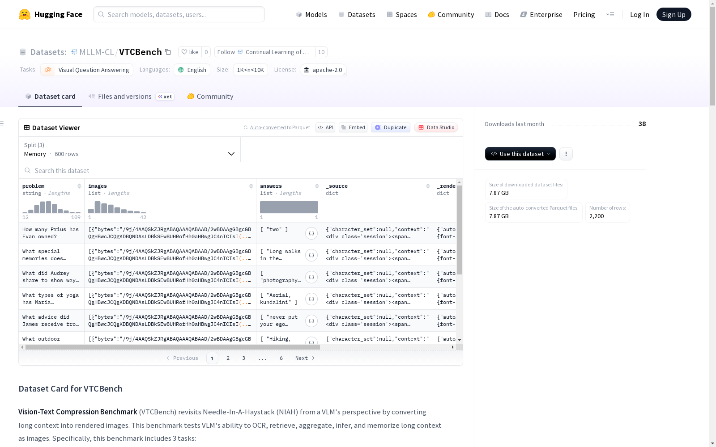
Task: Sort the answers column
Action: 317,186
